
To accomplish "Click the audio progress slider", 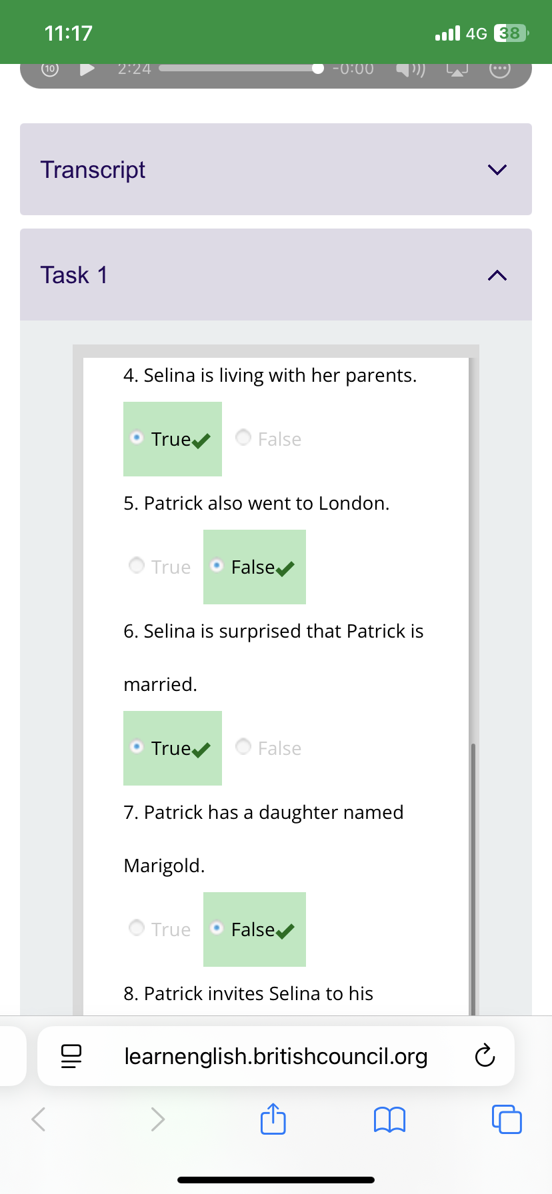I will [239, 68].
